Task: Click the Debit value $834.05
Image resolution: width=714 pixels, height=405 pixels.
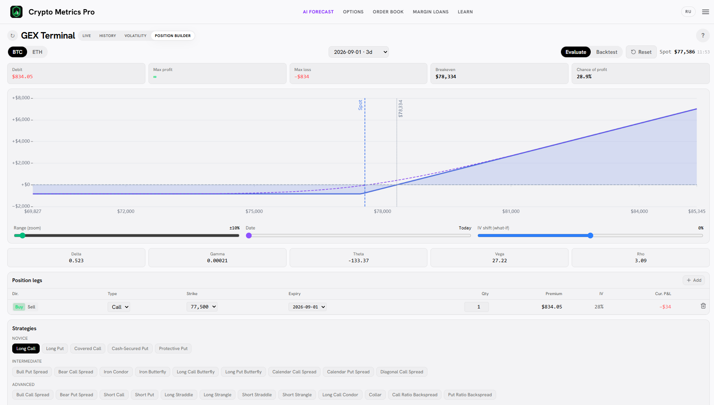Action: (x=23, y=77)
